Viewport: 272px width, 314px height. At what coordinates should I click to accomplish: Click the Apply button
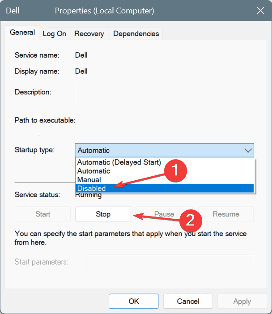242,301
